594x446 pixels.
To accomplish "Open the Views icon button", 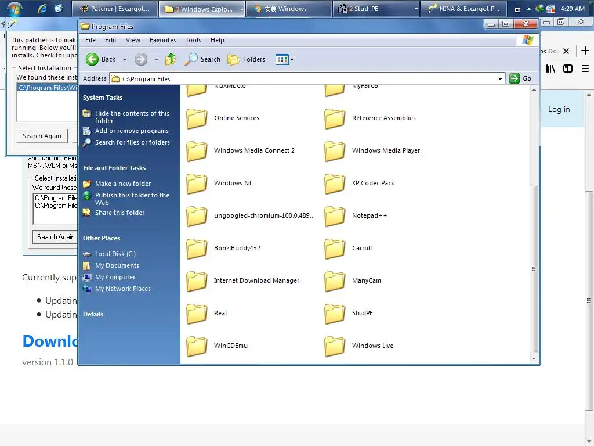I will [x=282, y=60].
